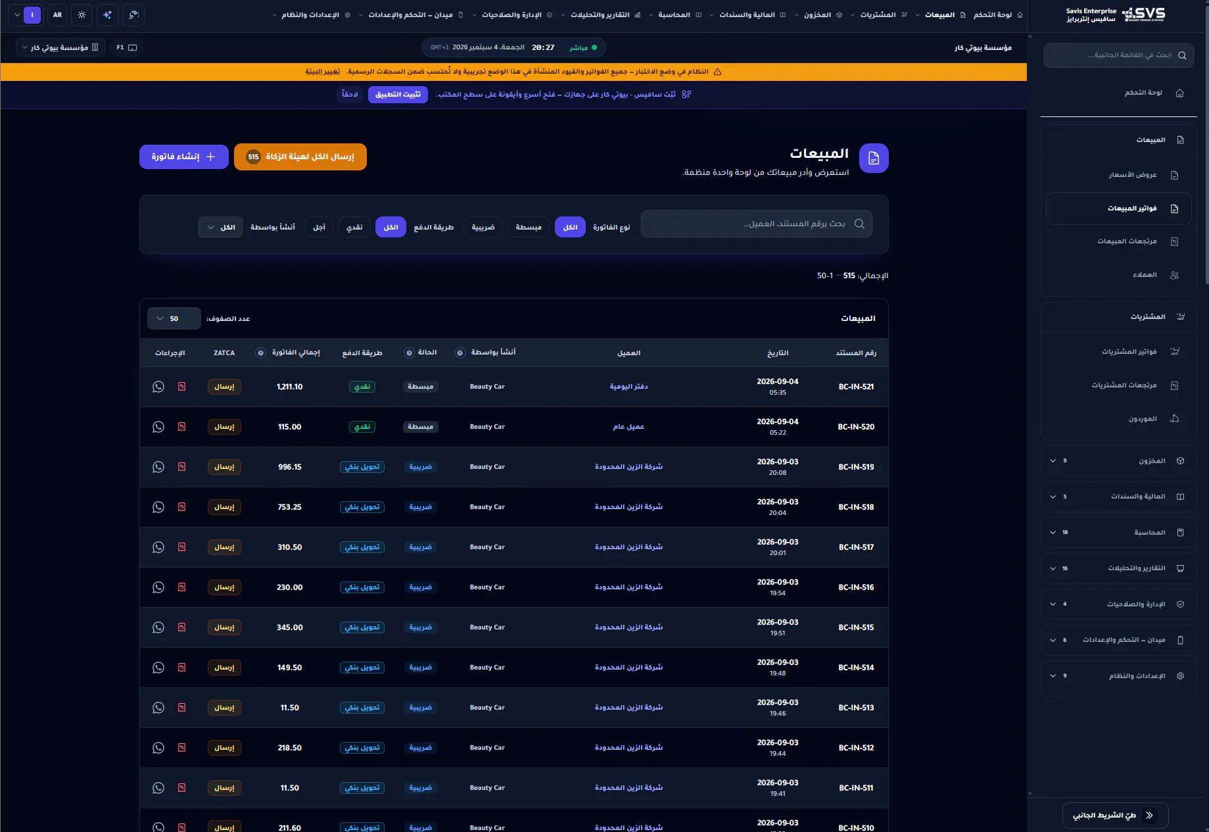This screenshot has width=1209, height=832.
Task: Click the SVS Savis Enterprise logo
Action: [1116, 14]
